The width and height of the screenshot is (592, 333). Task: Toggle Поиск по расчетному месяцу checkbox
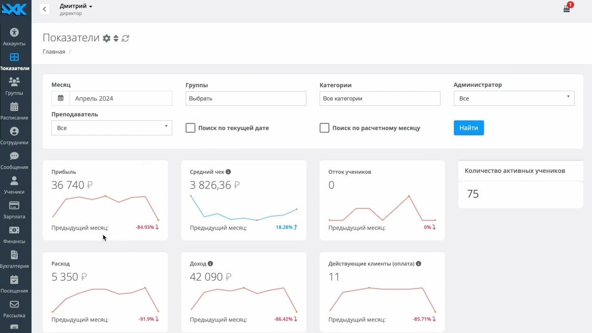click(325, 128)
